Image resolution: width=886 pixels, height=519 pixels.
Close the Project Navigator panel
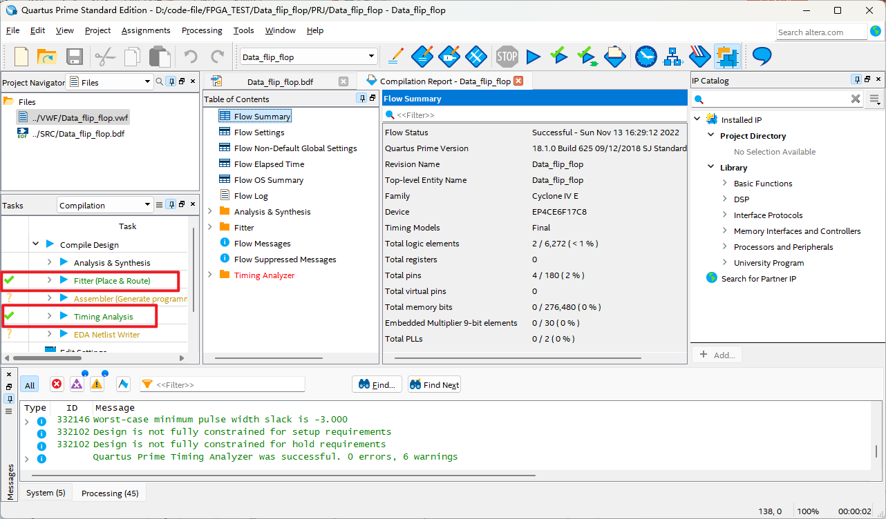pyautogui.click(x=193, y=81)
